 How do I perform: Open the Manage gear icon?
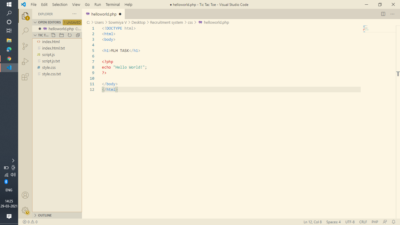(25, 210)
